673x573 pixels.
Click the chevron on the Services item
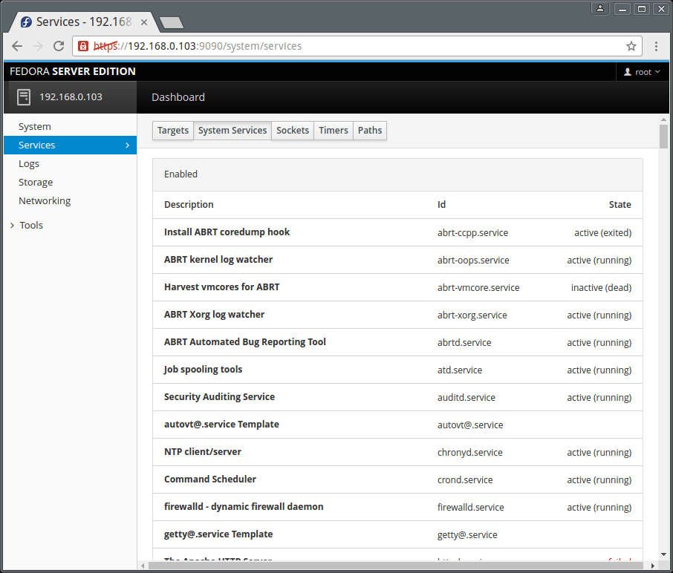coord(127,145)
